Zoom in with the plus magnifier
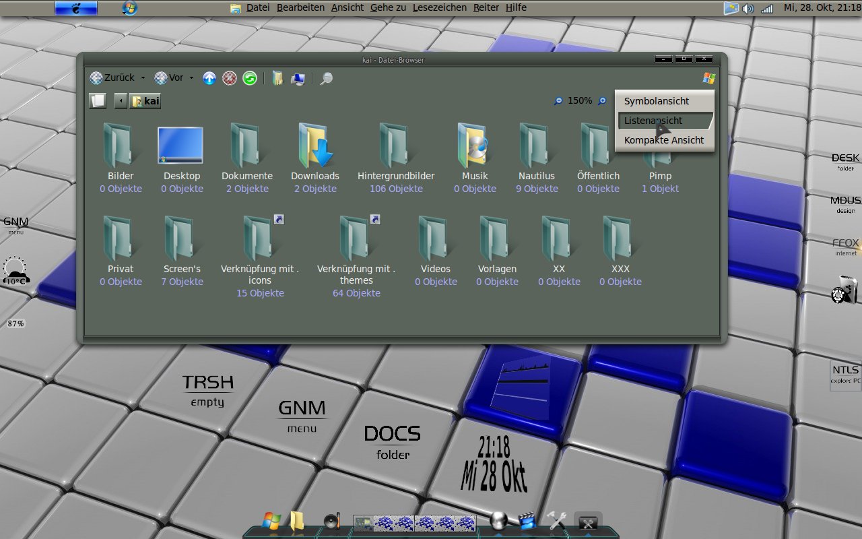Image resolution: width=862 pixels, height=539 pixels. [602, 101]
